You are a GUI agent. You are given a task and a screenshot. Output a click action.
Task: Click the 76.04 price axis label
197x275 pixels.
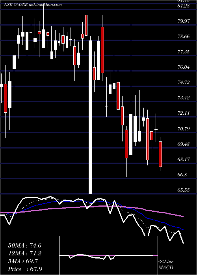184,67
